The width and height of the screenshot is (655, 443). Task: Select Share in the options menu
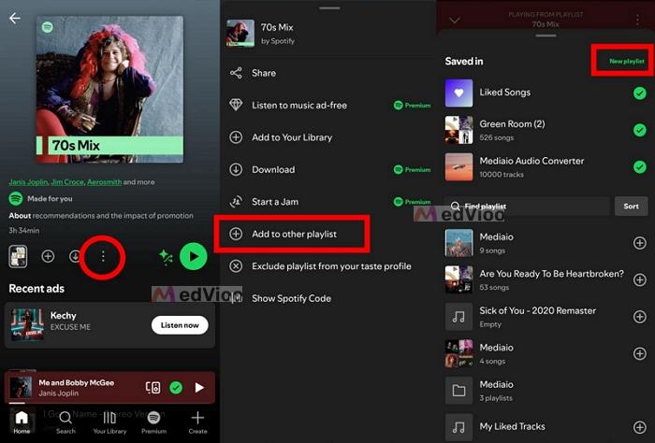(329, 73)
